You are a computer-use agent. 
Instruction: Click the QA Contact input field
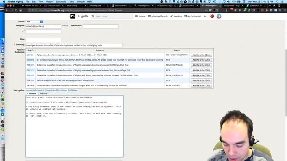(100, 26)
